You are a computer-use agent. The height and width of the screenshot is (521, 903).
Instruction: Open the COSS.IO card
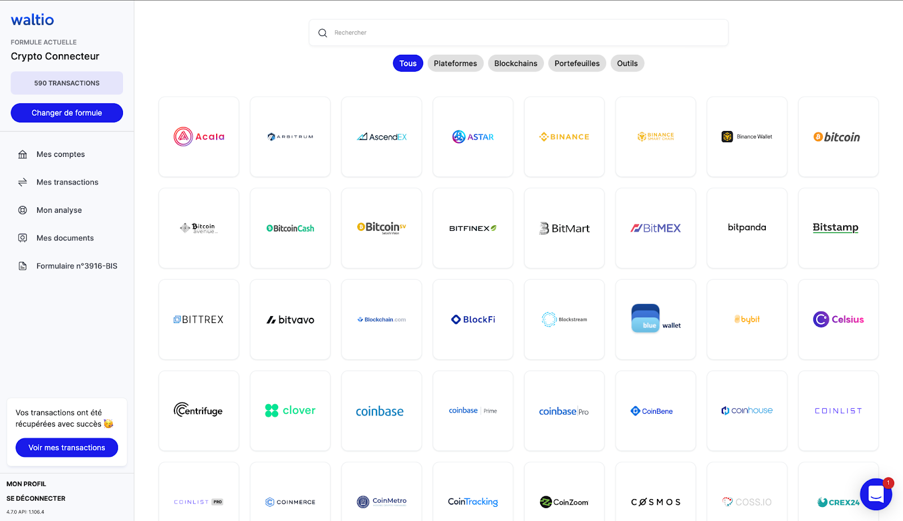pyautogui.click(x=747, y=492)
